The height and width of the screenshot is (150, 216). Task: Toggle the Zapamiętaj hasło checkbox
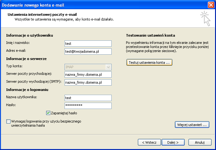coord(48,113)
